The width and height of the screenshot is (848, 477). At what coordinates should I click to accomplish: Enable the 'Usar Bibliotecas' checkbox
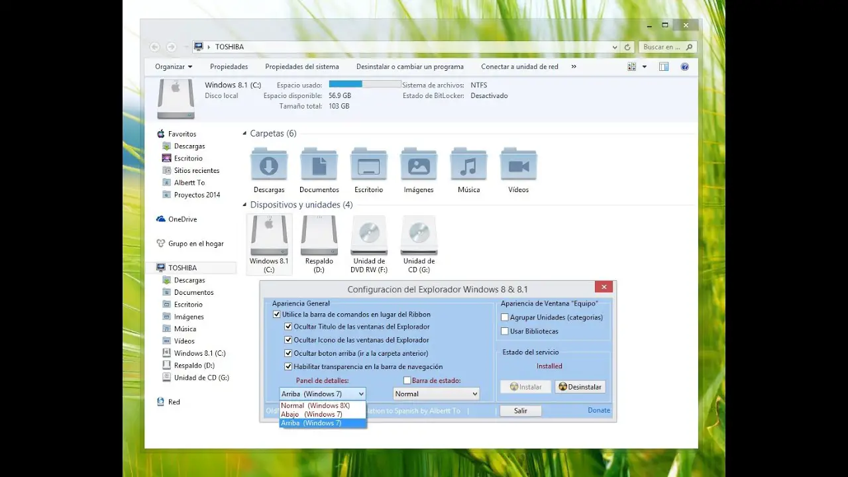(x=505, y=331)
